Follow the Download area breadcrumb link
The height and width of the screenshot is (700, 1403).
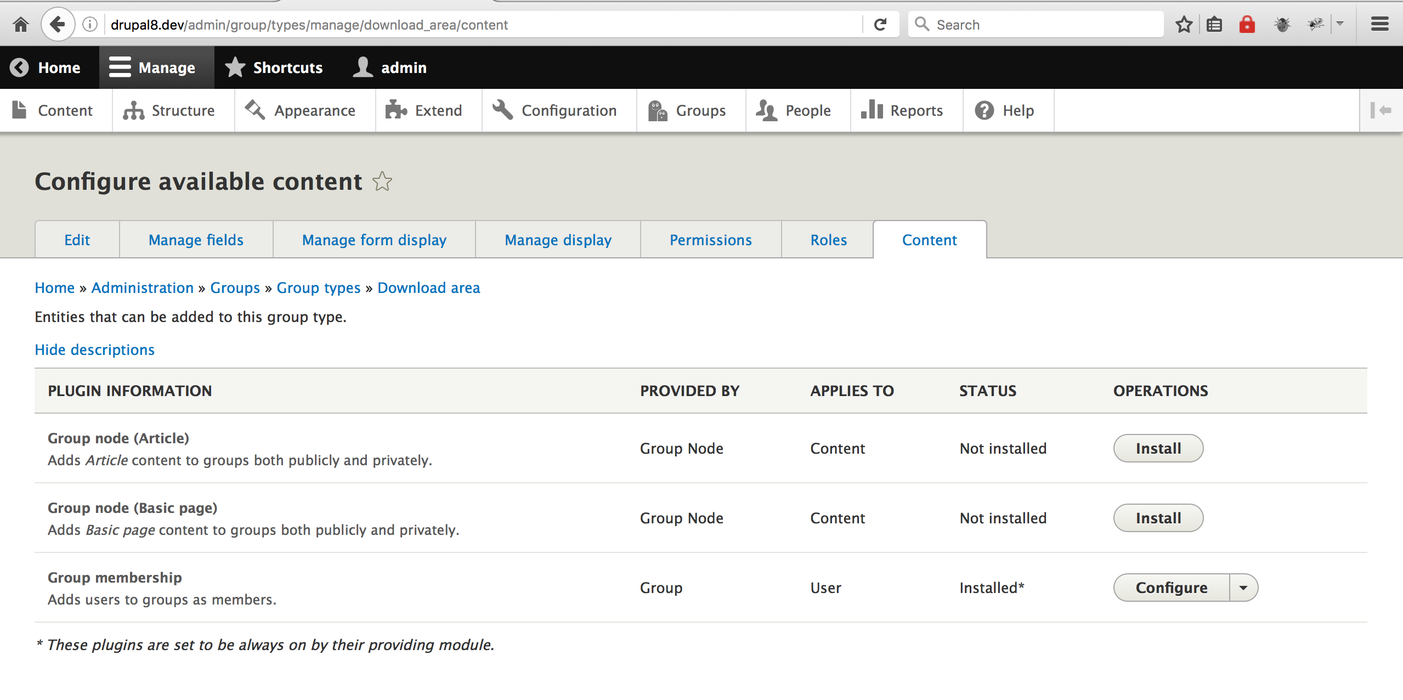(x=428, y=287)
